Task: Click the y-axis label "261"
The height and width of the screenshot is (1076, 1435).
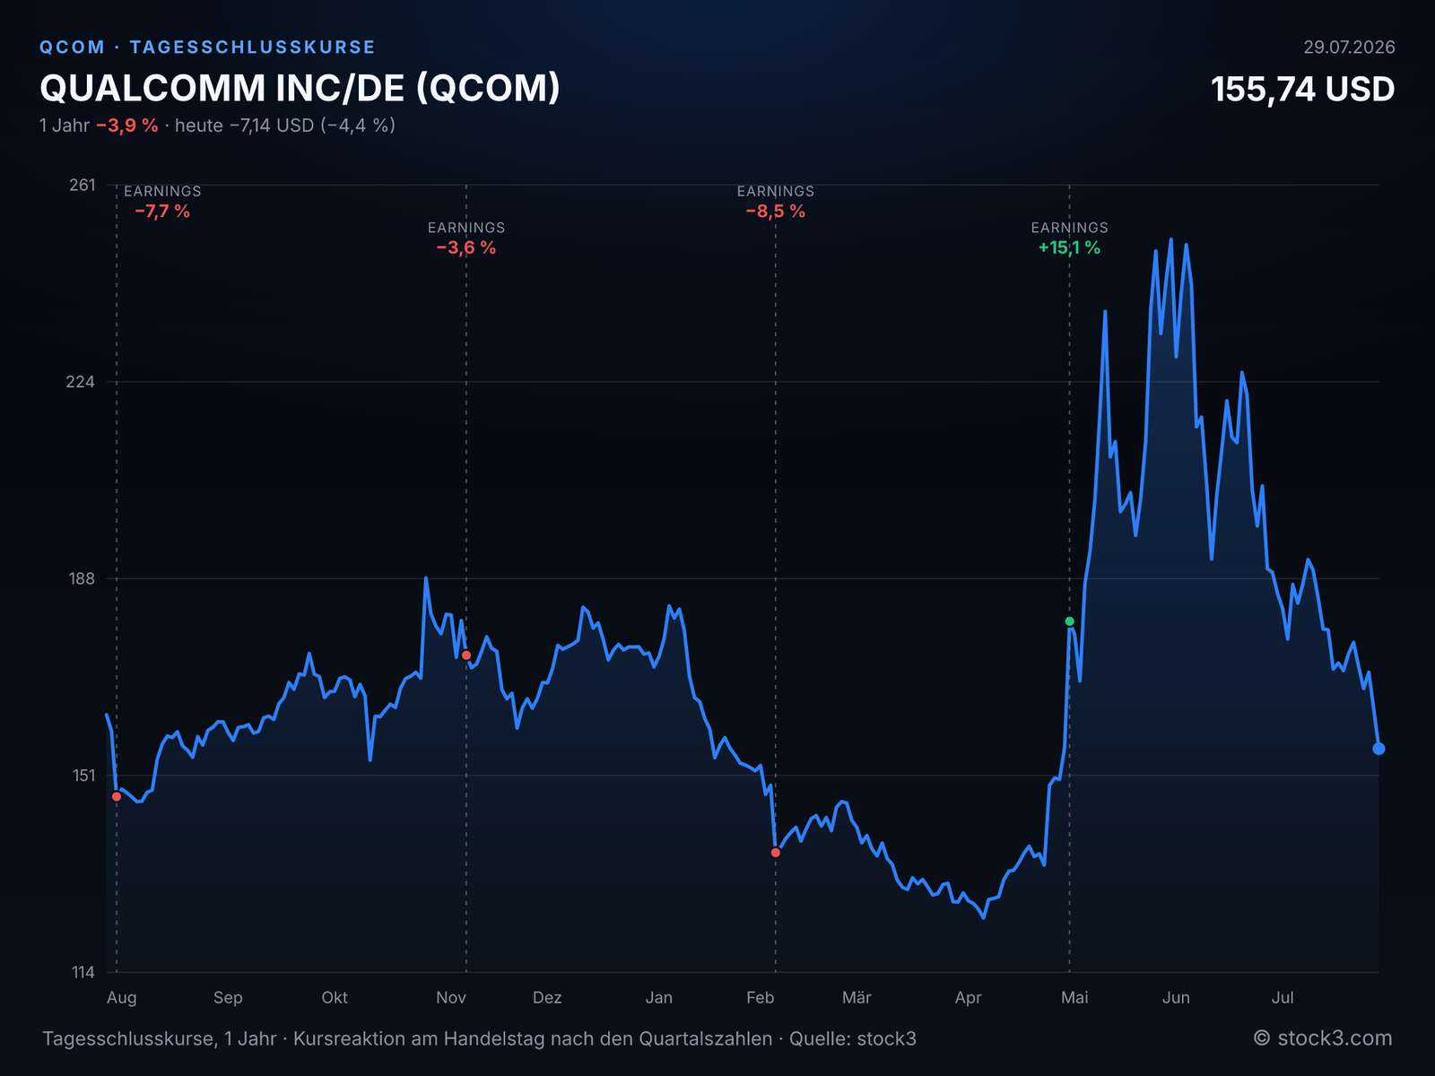Action: point(82,185)
